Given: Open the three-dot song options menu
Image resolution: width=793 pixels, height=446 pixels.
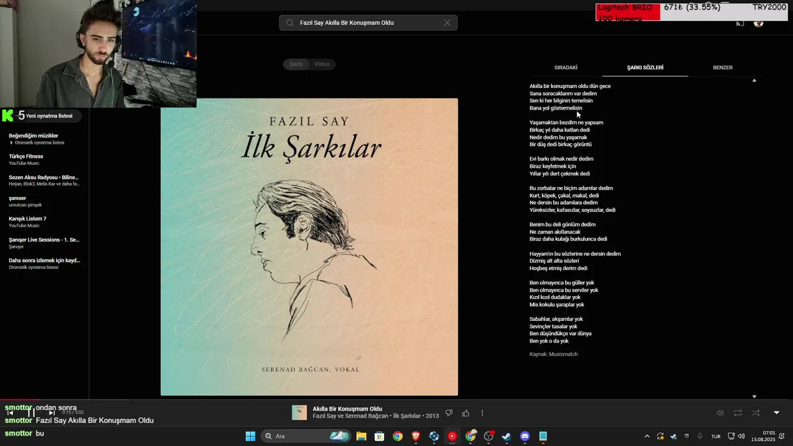Looking at the screenshot, I should point(482,413).
